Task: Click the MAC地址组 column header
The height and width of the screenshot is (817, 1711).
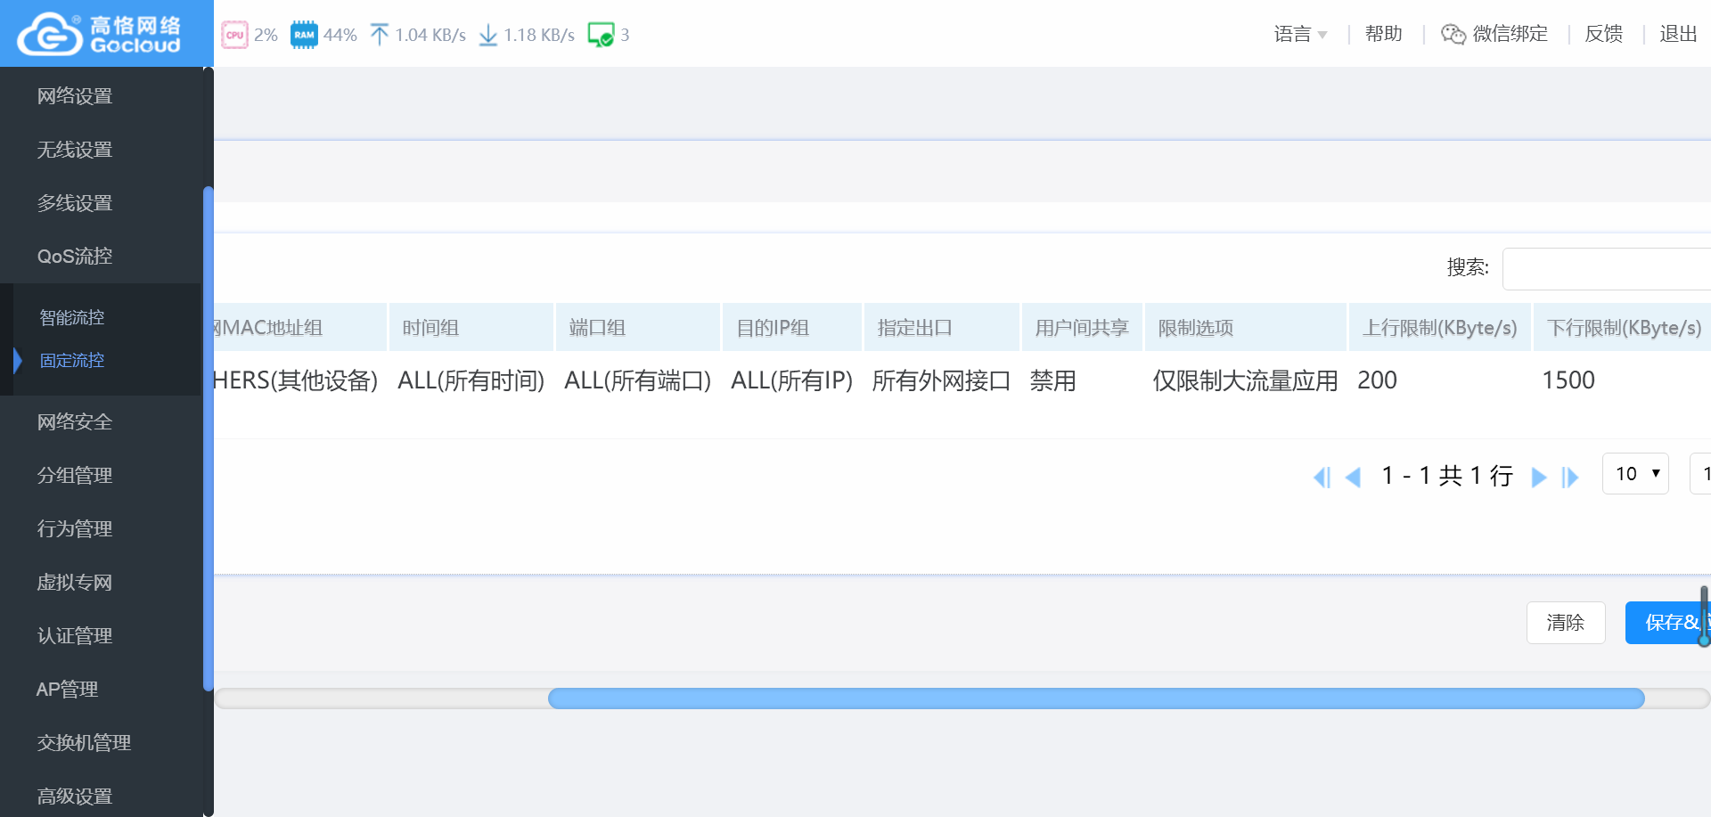Action: click(300, 327)
